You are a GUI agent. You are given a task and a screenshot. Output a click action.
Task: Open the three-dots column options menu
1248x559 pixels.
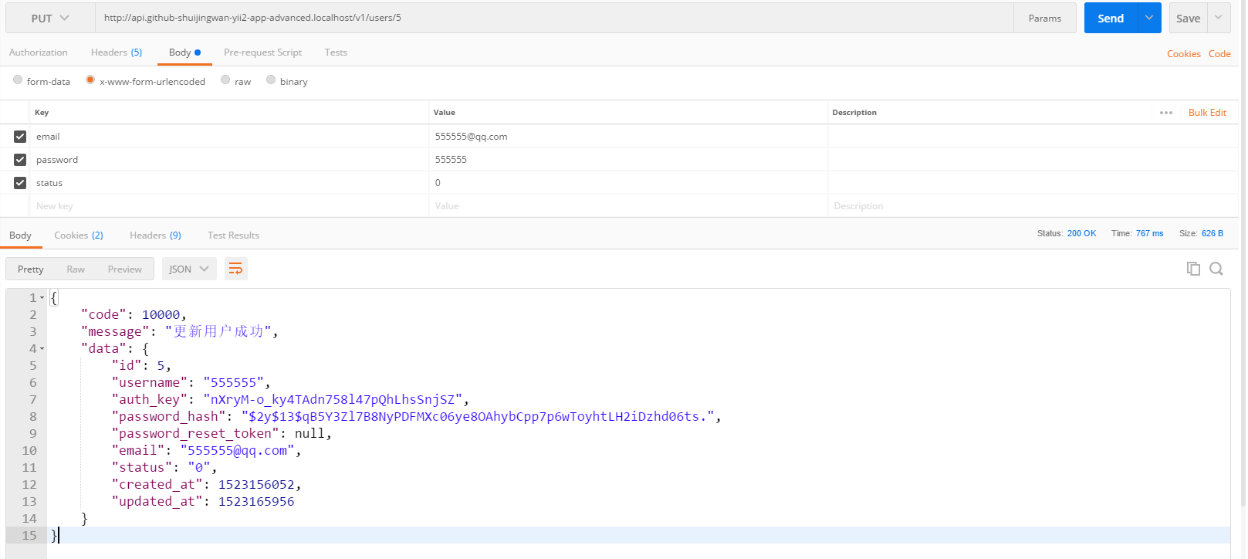[x=1165, y=113]
